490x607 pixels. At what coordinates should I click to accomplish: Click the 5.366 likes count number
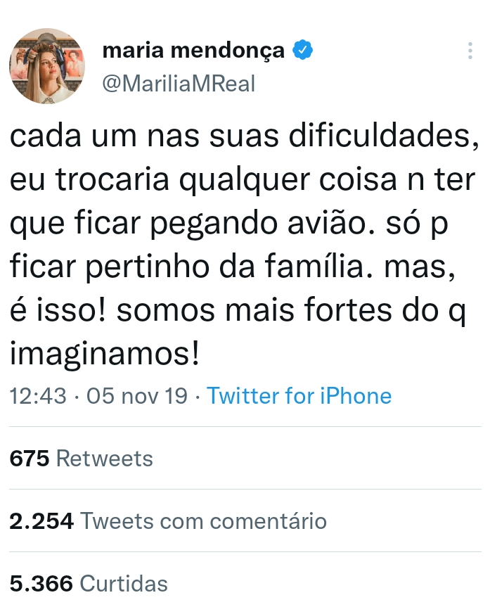(x=41, y=583)
